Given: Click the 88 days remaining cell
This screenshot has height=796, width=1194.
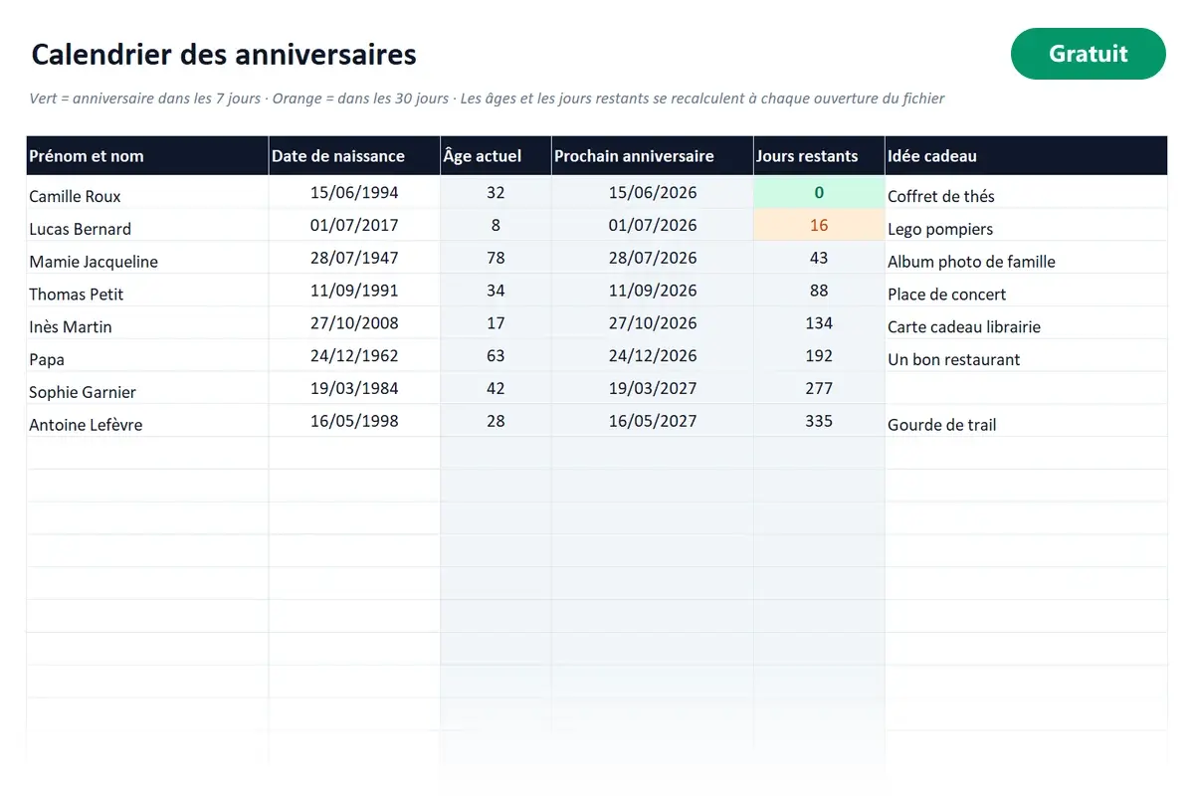Looking at the screenshot, I should coord(819,291).
